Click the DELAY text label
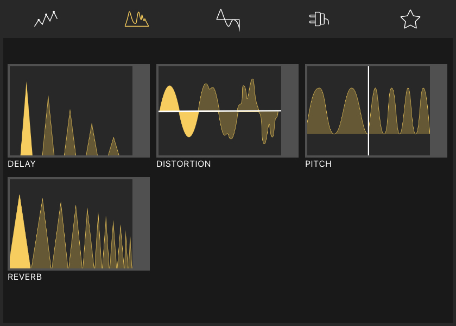 pos(22,164)
